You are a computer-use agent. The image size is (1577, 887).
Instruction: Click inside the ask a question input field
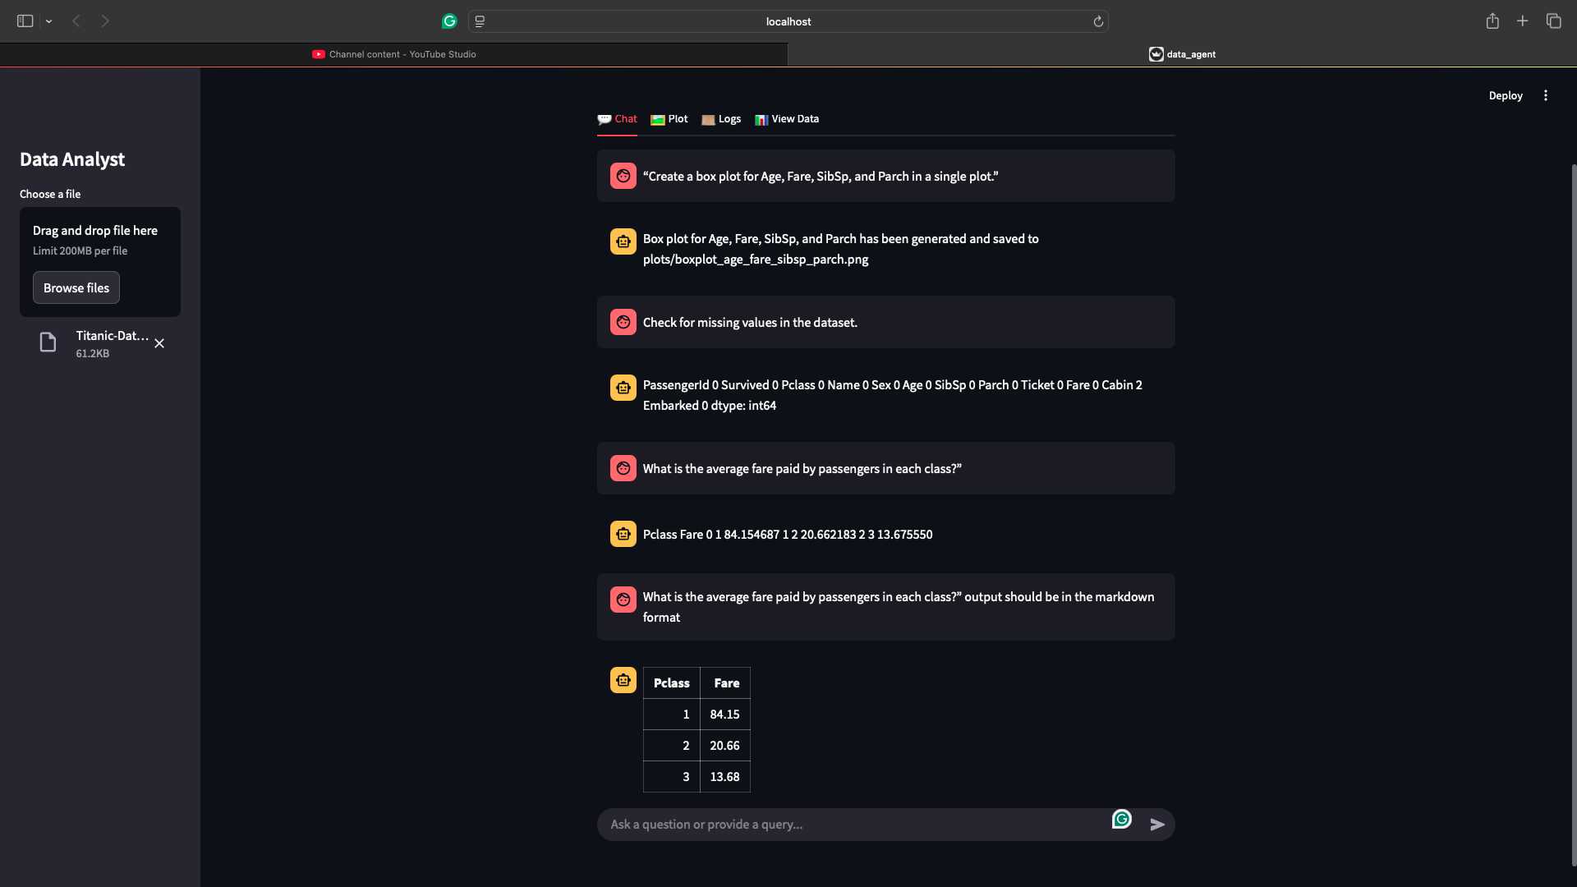click(x=821, y=824)
